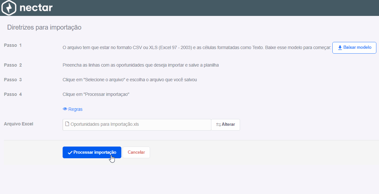Open the Regras rules link
This screenshot has height=194, width=379.
coord(72,109)
